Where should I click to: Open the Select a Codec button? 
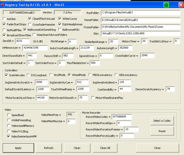click(162, 121)
